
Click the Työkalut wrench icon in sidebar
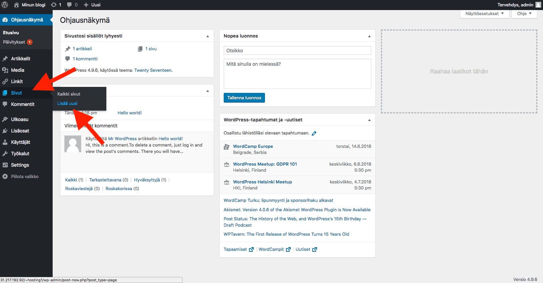pyautogui.click(x=5, y=154)
